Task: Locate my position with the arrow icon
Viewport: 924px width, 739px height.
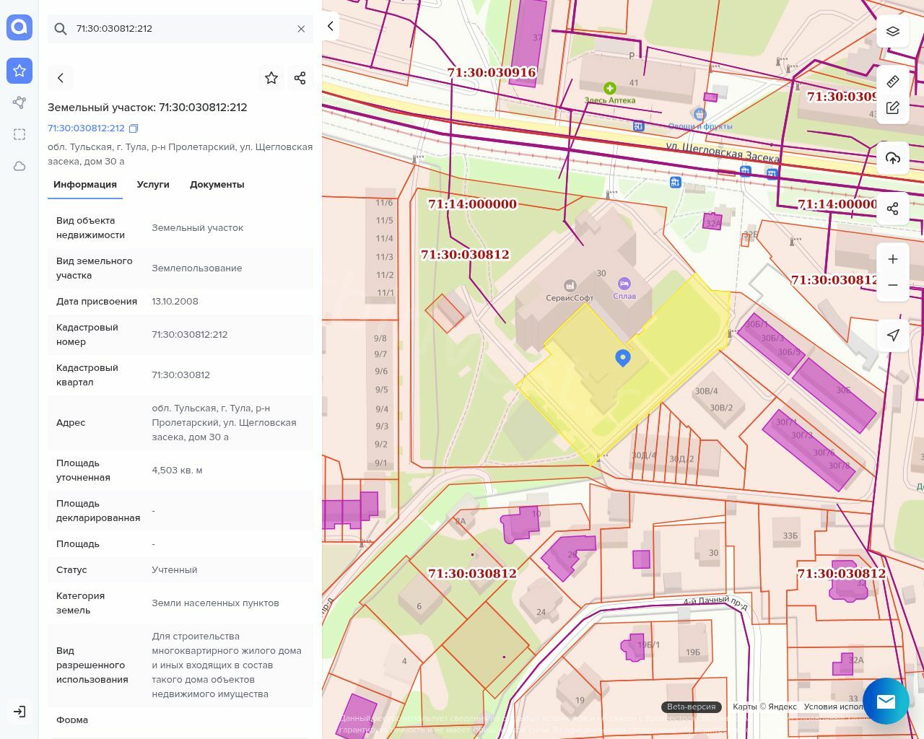Action: 892,335
